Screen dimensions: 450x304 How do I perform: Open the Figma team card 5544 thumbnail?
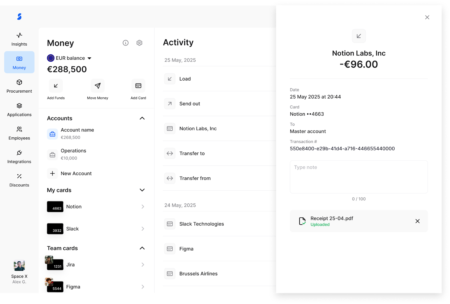point(55,287)
